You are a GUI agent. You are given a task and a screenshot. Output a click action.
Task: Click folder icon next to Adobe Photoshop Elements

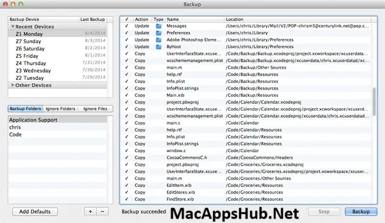click(x=159, y=40)
